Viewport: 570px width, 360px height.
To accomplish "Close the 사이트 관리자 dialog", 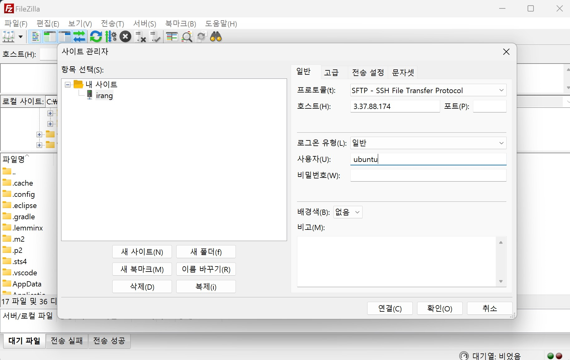I will coord(506,52).
